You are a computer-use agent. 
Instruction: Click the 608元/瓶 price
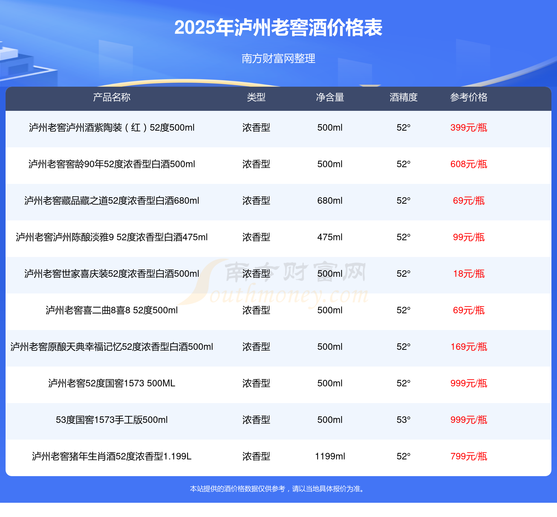(x=469, y=164)
